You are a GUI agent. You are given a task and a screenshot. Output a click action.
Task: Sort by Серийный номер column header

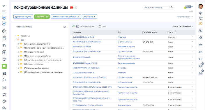pyautogui.click(x=150, y=32)
